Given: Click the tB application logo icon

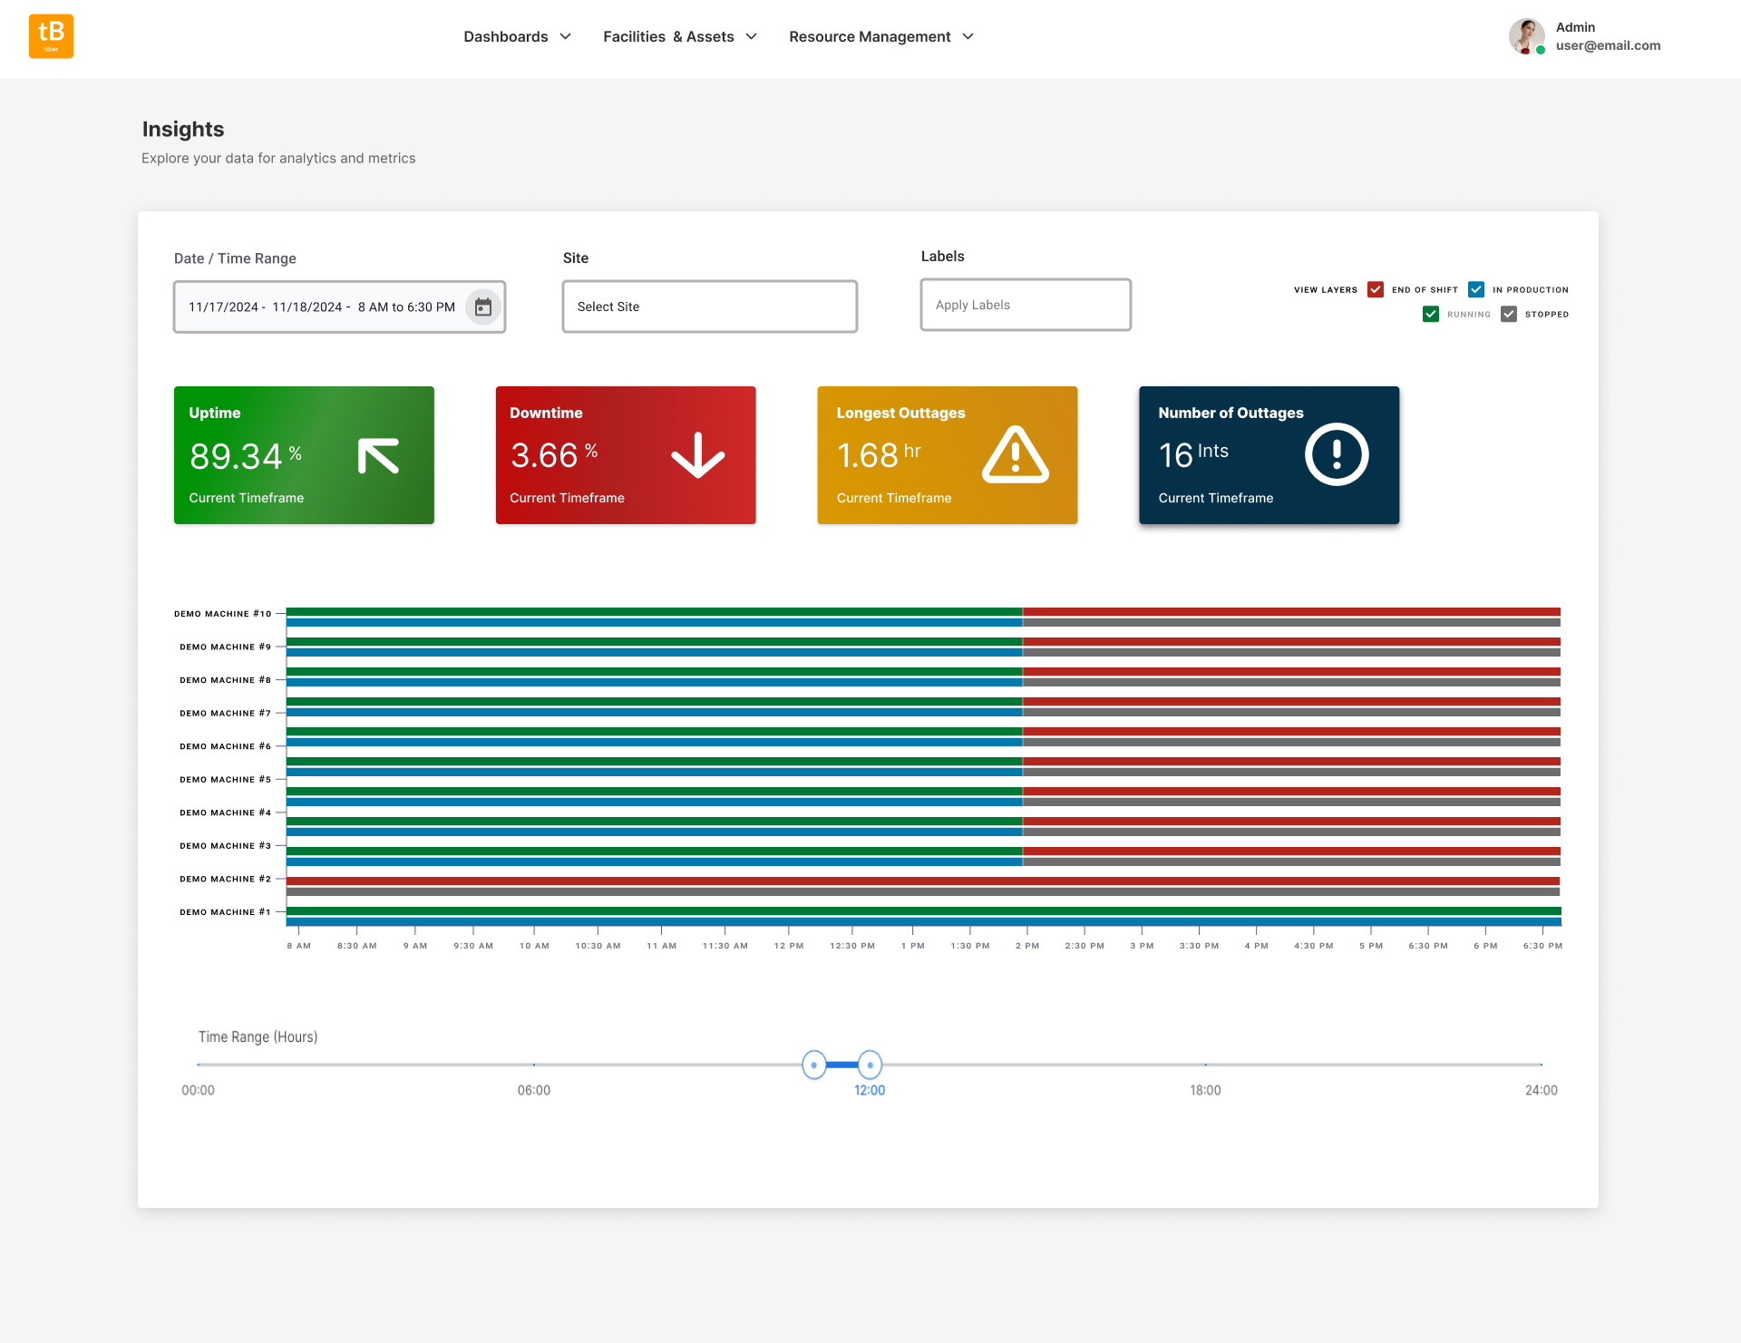Looking at the screenshot, I should 51,35.
